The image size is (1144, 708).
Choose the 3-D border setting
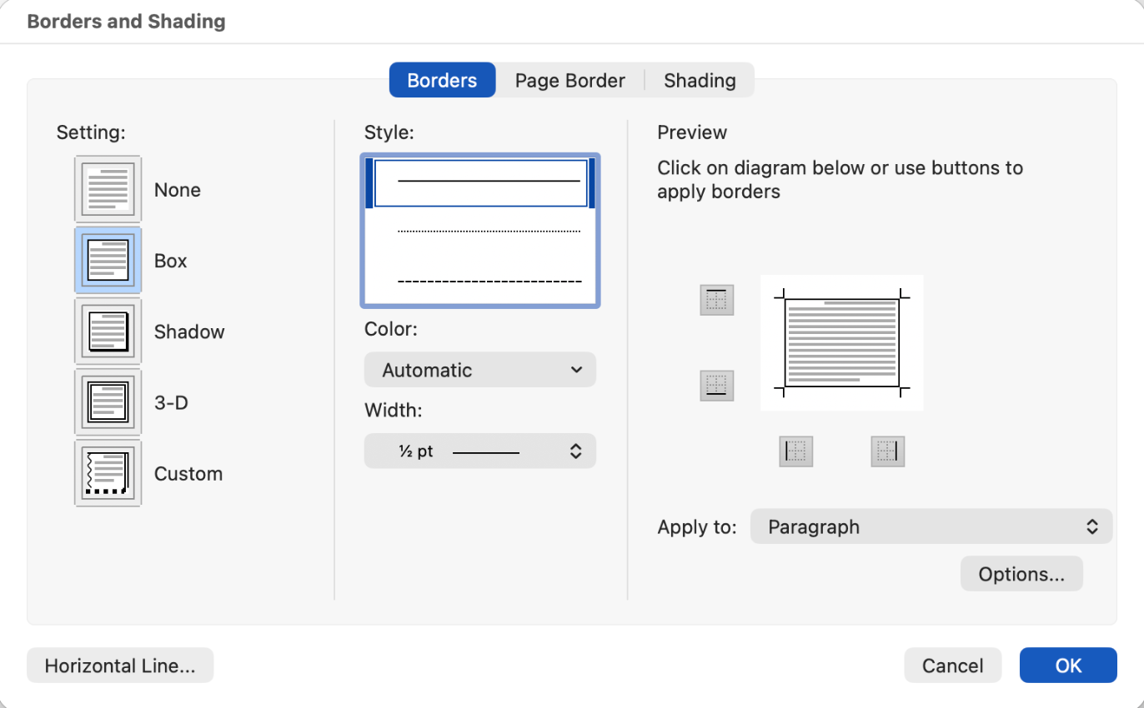[x=108, y=401]
